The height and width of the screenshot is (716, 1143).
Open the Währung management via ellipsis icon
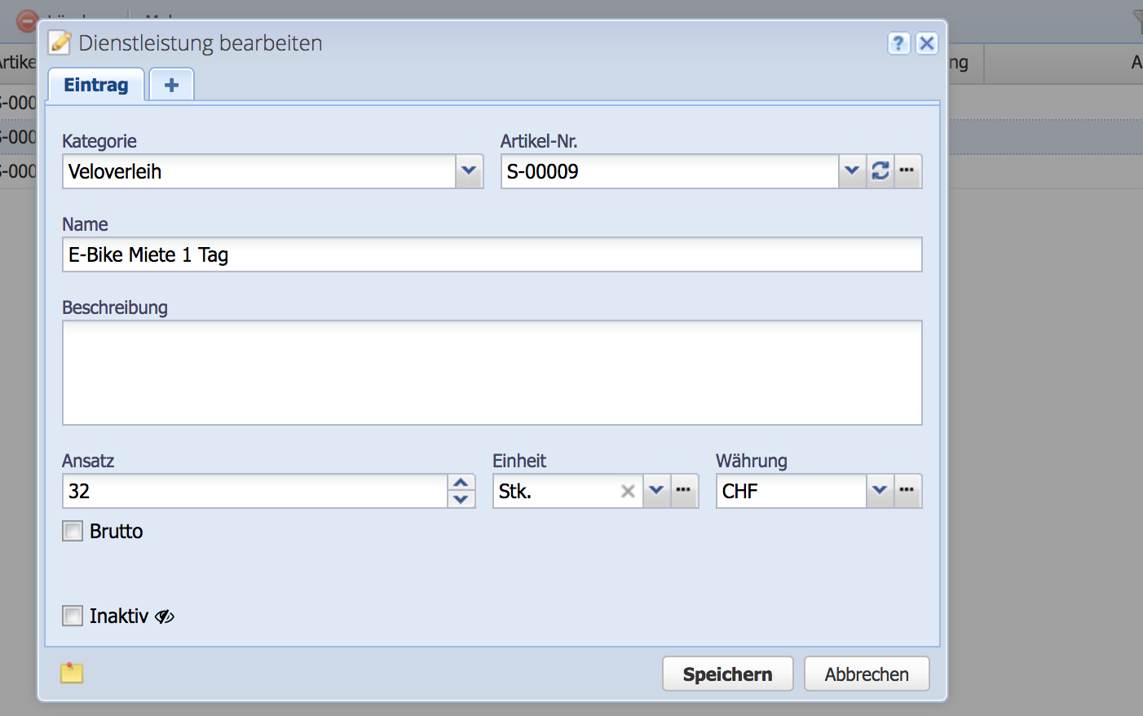click(x=907, y=490)
